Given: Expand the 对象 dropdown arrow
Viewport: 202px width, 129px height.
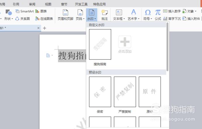Looking at the screenshot, I should click(x=196, y=11).
